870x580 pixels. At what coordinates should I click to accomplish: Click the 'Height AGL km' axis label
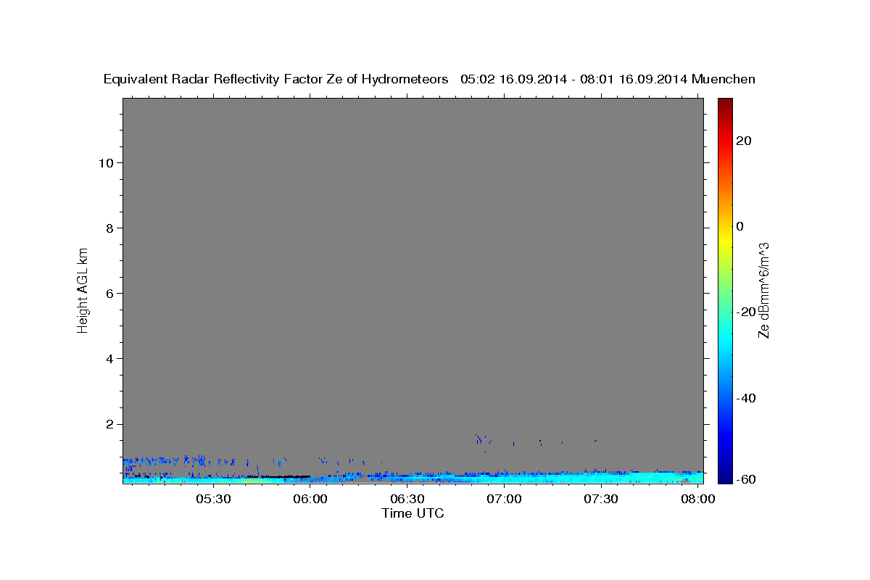coord(83,289)
